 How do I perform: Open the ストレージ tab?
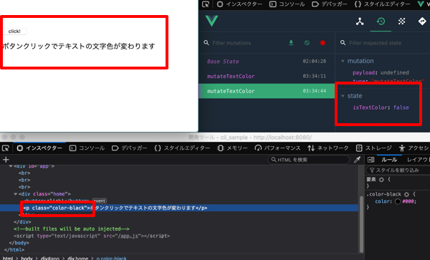[x=373, y=148]
